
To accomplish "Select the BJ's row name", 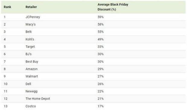I will point(29,54).
